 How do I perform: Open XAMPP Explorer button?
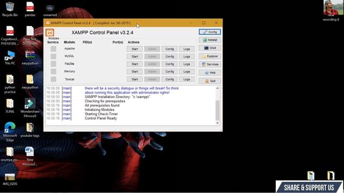click(x=210, y=56)
